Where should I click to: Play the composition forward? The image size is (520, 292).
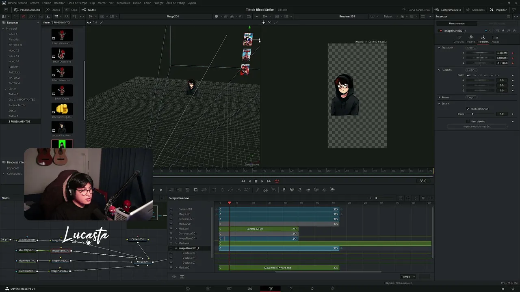pyautogui.click(x=262, y=181)
